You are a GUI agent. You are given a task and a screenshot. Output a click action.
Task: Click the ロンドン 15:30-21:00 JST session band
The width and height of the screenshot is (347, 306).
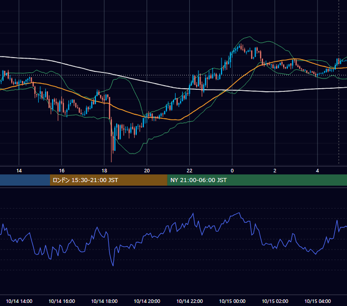coord(108,180)
